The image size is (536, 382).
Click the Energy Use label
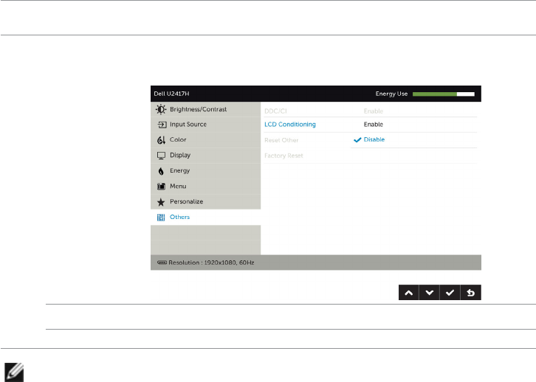coord(391,94)
